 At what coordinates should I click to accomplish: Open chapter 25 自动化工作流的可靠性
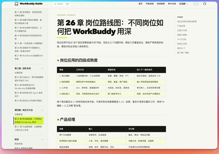pyautogui.click(x=28, y=101)
